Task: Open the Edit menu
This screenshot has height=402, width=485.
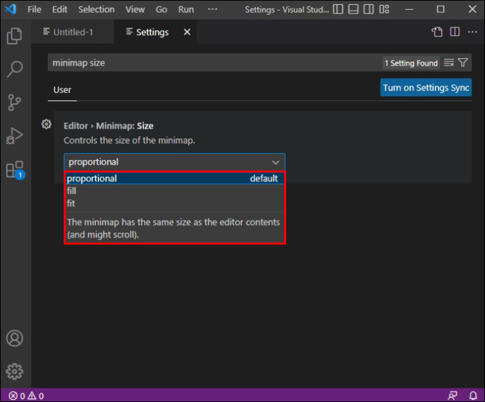Action: point(60,10)
